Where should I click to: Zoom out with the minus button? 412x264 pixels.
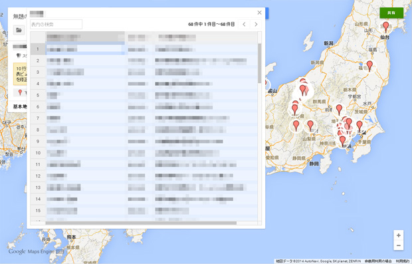pos(398,245)
